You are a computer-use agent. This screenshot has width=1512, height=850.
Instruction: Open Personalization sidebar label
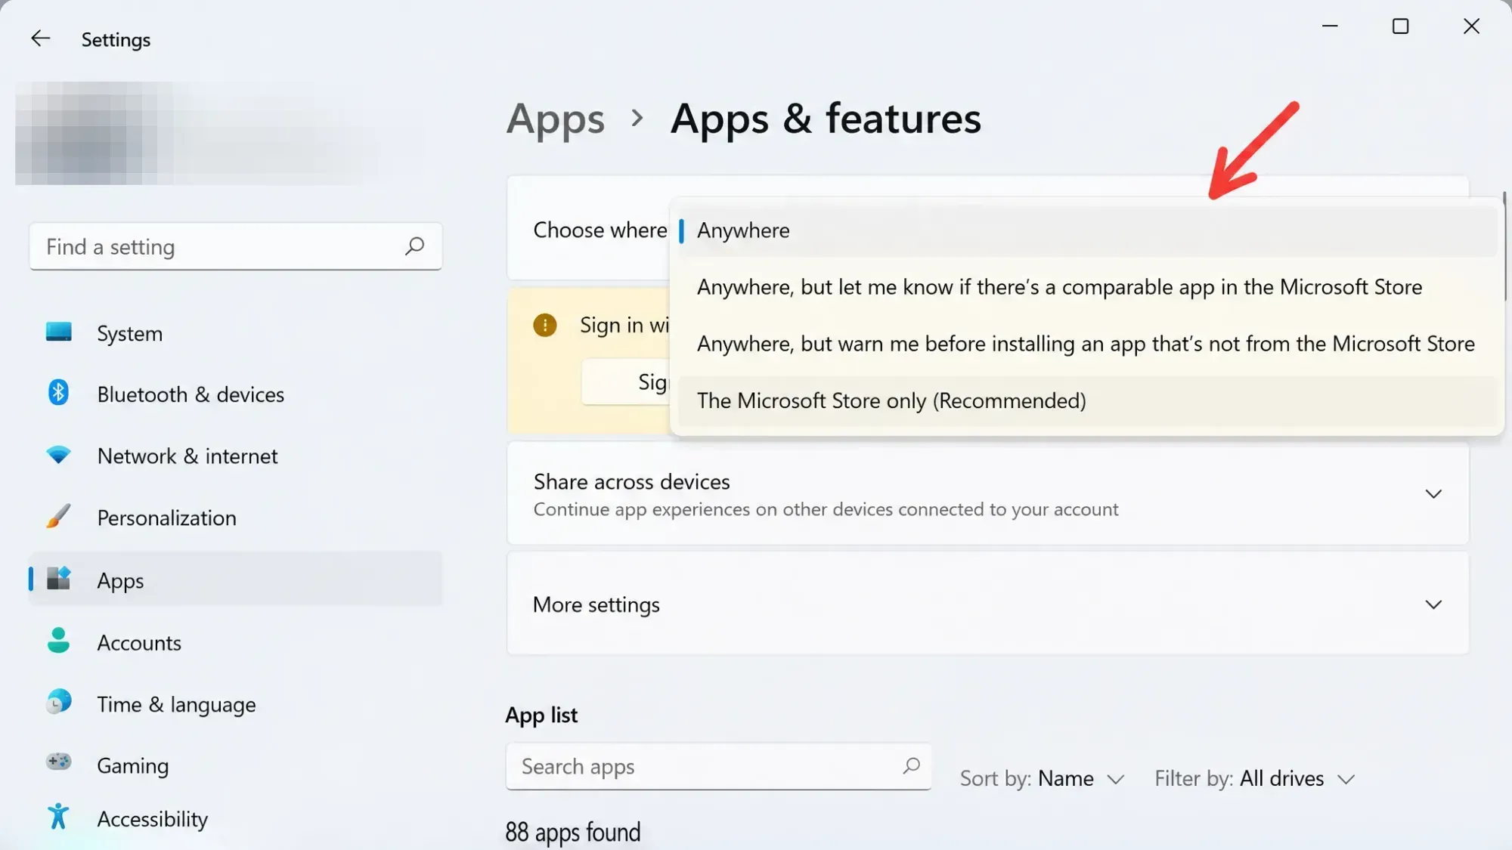167,518
